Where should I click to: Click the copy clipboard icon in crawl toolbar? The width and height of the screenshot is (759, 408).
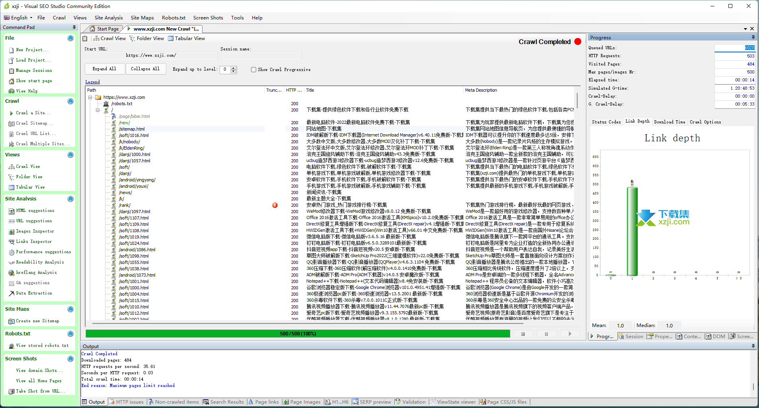click(85, 38)
